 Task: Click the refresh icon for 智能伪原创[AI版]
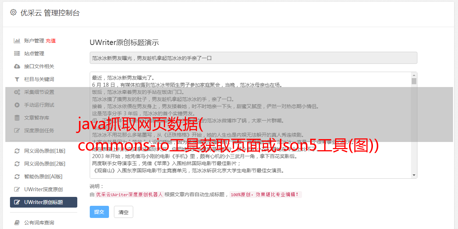point(17,177)
